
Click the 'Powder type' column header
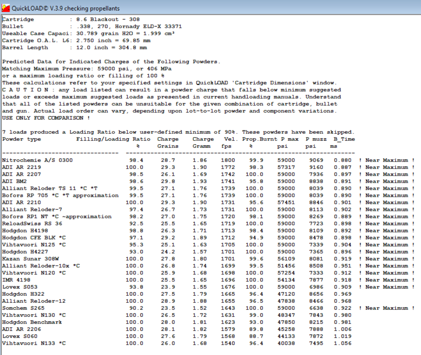click(22, 139)
